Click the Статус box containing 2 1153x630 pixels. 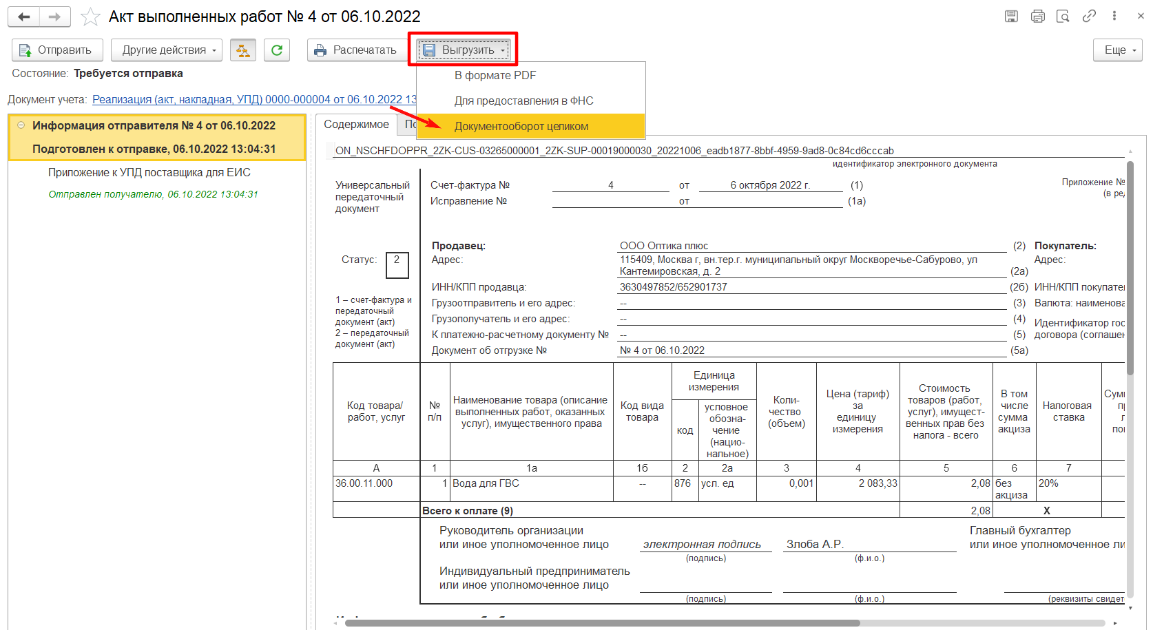(397, 264)
